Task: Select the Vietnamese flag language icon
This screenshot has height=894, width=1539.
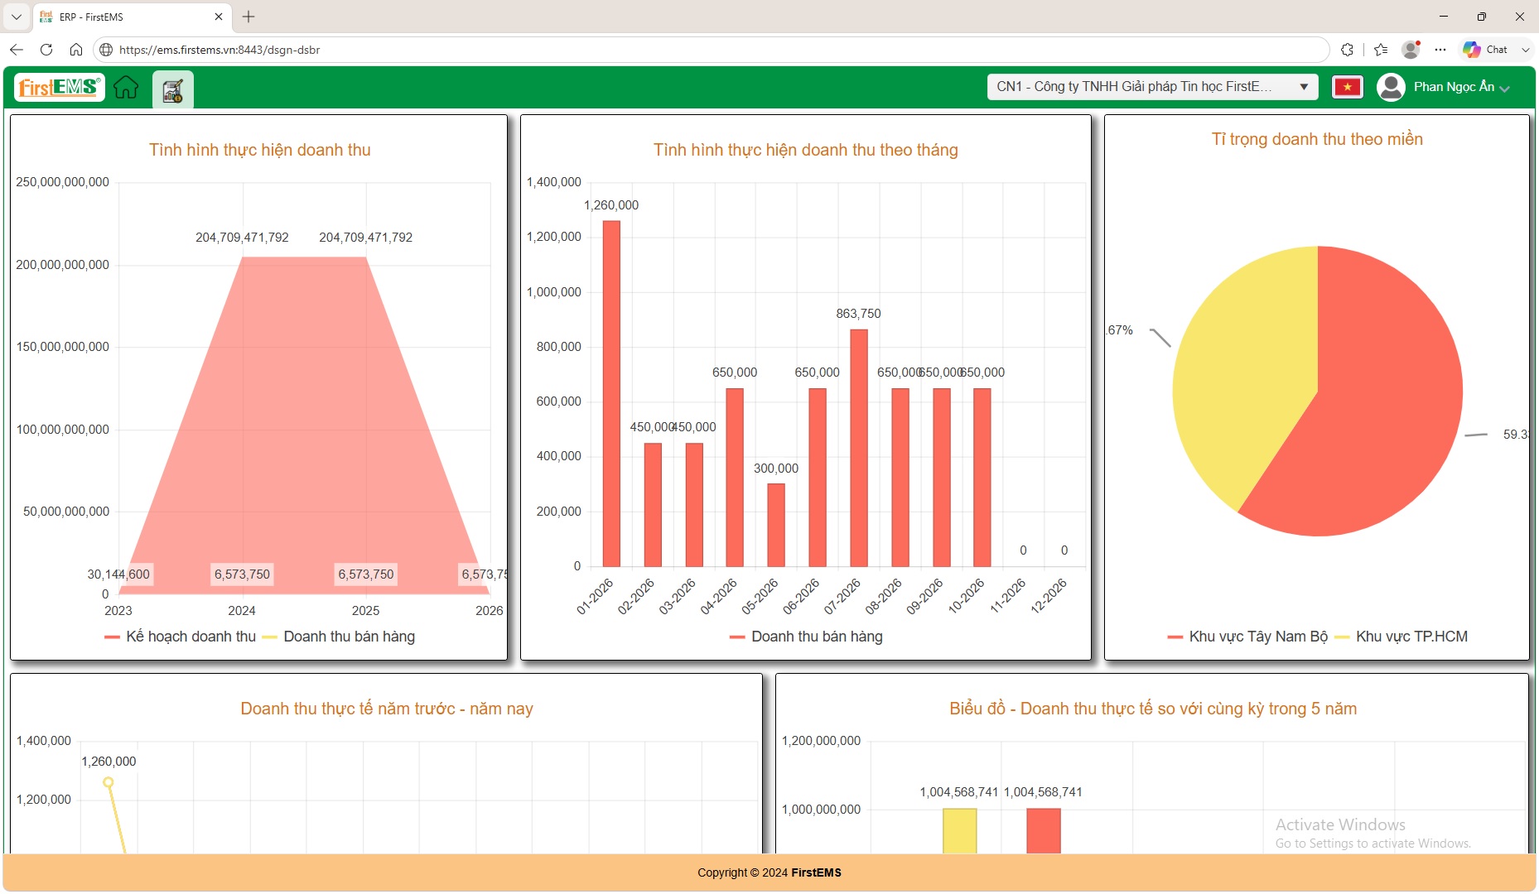Action: [1347, 87]
